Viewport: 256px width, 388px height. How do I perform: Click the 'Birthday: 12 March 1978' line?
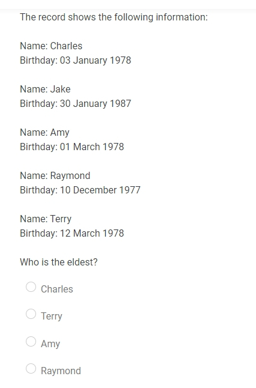pos(72,234)
